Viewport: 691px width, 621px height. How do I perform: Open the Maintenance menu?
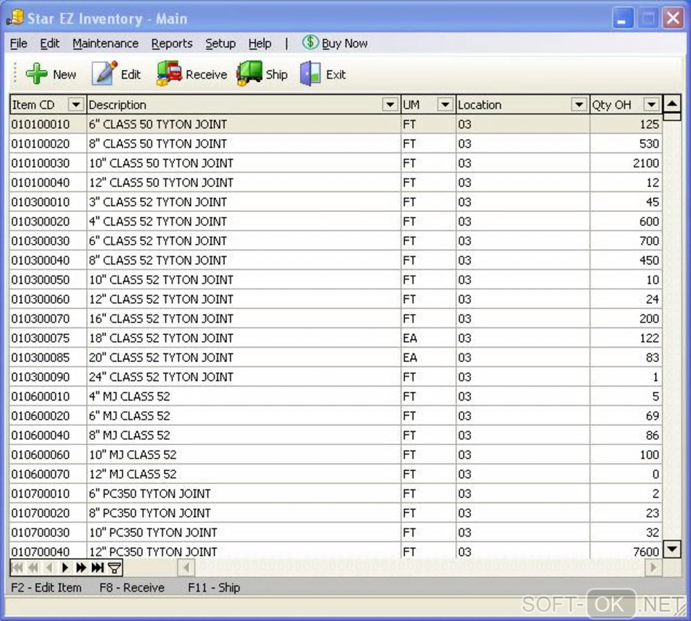(x=105, y=43)
